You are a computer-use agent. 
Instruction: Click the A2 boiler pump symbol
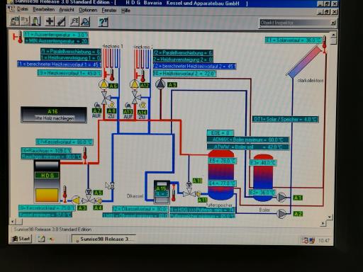pyautogui.click(x=281, y=214)
